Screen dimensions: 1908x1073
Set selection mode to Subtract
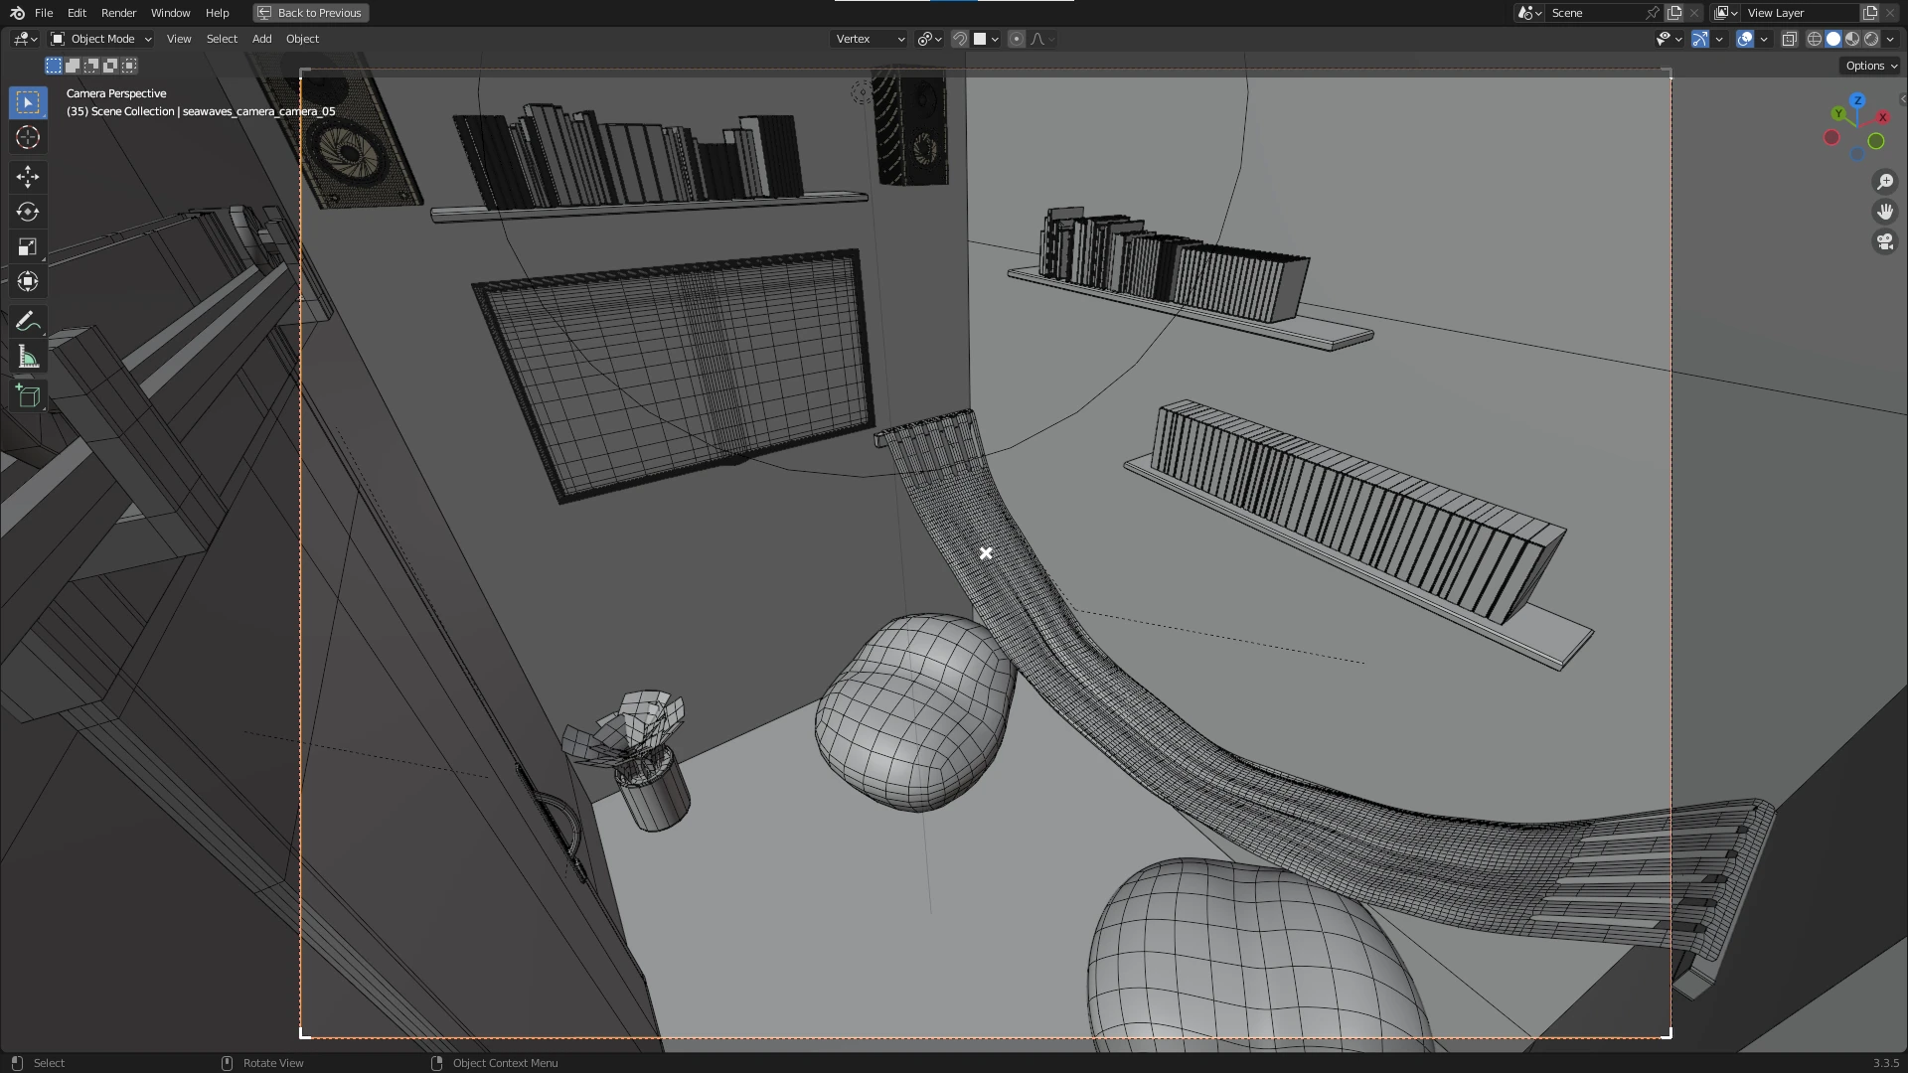91,66
